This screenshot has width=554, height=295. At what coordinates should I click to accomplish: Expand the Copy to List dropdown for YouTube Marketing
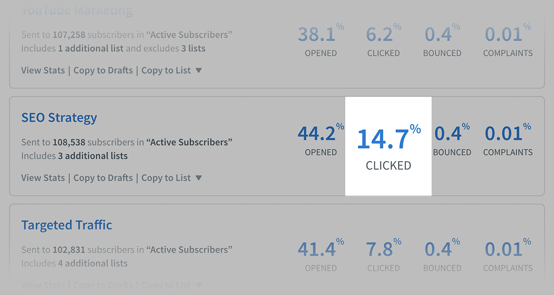[x=199, y=70]
